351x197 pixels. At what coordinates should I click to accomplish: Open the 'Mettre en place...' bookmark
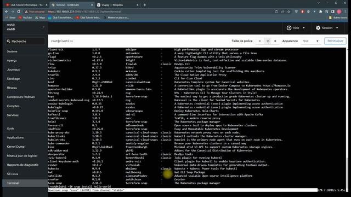coord(116,18)
